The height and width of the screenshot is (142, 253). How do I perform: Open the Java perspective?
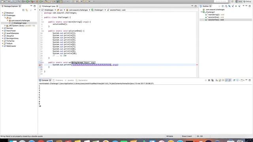[239, 2]
